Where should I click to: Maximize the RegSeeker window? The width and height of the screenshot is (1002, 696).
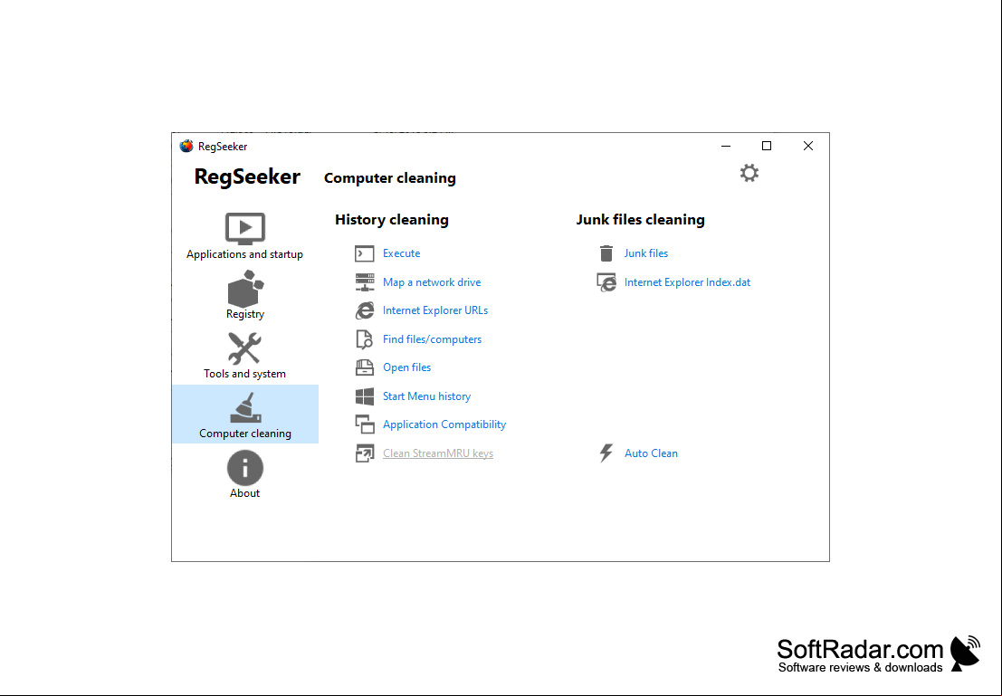click(766, 146)
